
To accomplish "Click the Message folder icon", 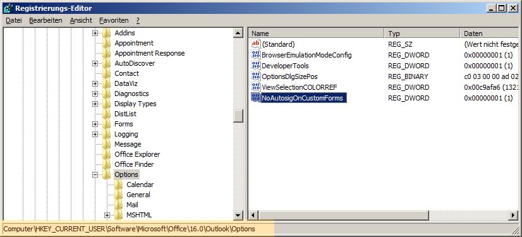I will pos(107,144).
